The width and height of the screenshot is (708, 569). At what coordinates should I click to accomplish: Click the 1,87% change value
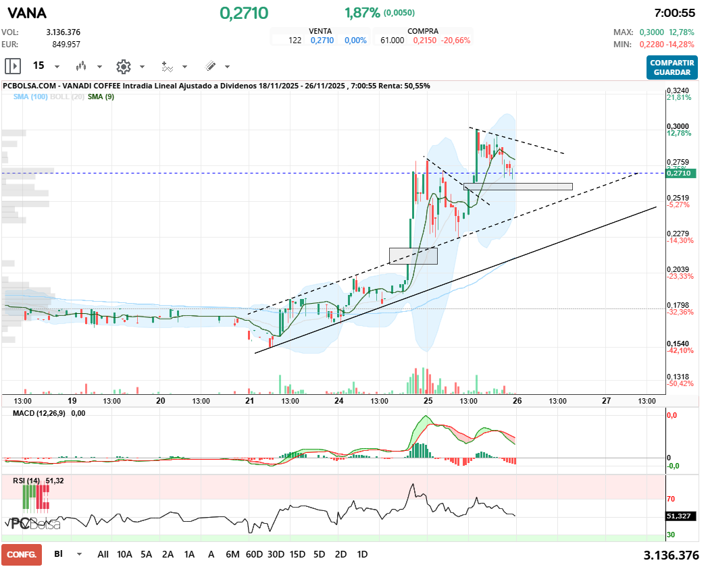click(x=362, y=13)
